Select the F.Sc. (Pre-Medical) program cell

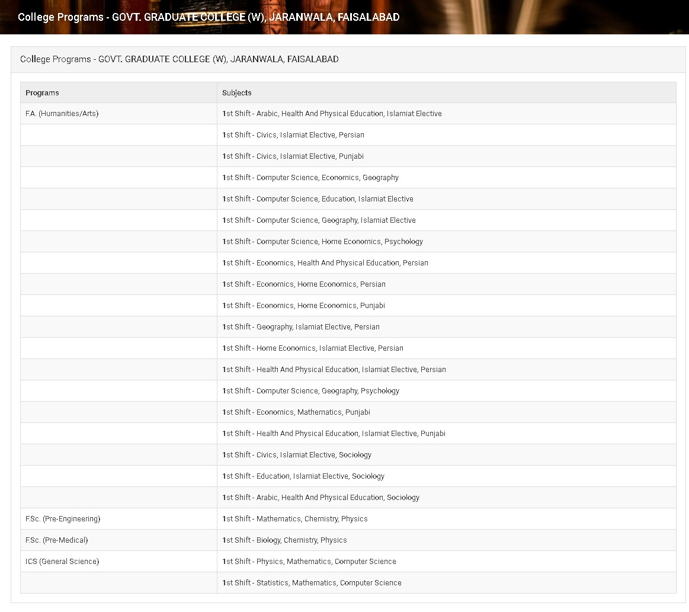point(57,540)
